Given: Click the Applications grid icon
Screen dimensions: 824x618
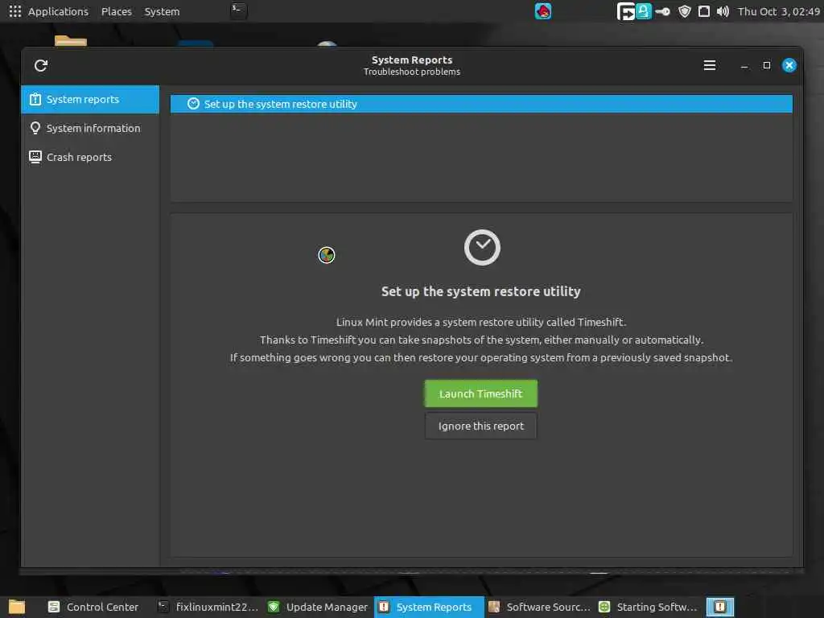Looking at the screenshot, I should [15, 11].
